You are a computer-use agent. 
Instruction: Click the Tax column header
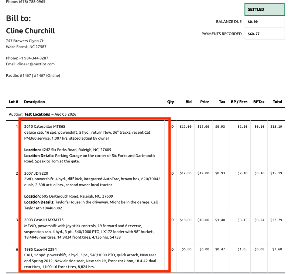tap(222, 102)
